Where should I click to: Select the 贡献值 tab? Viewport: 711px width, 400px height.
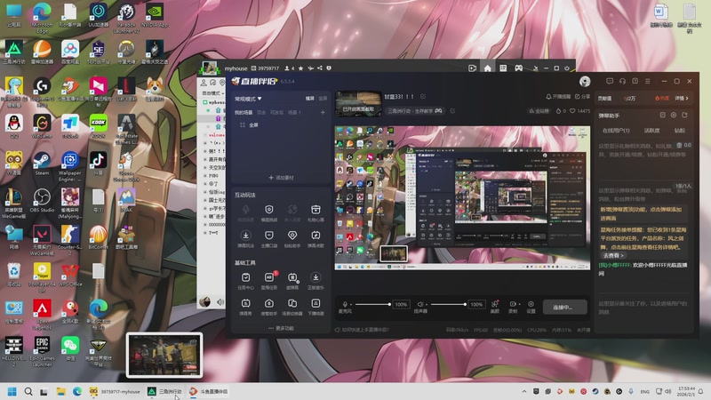604,98
